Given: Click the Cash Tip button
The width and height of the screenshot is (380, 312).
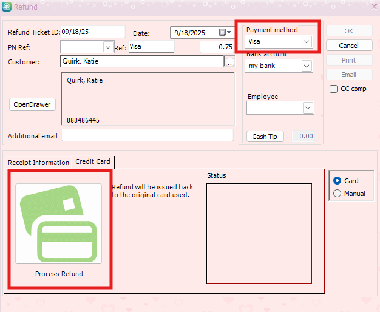Looking at the screenshot, I should [x=265, y=137].
